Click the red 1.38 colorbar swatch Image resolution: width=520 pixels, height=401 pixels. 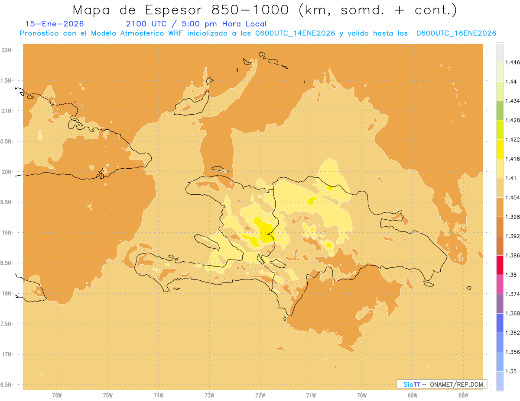(x=500, y=265)
